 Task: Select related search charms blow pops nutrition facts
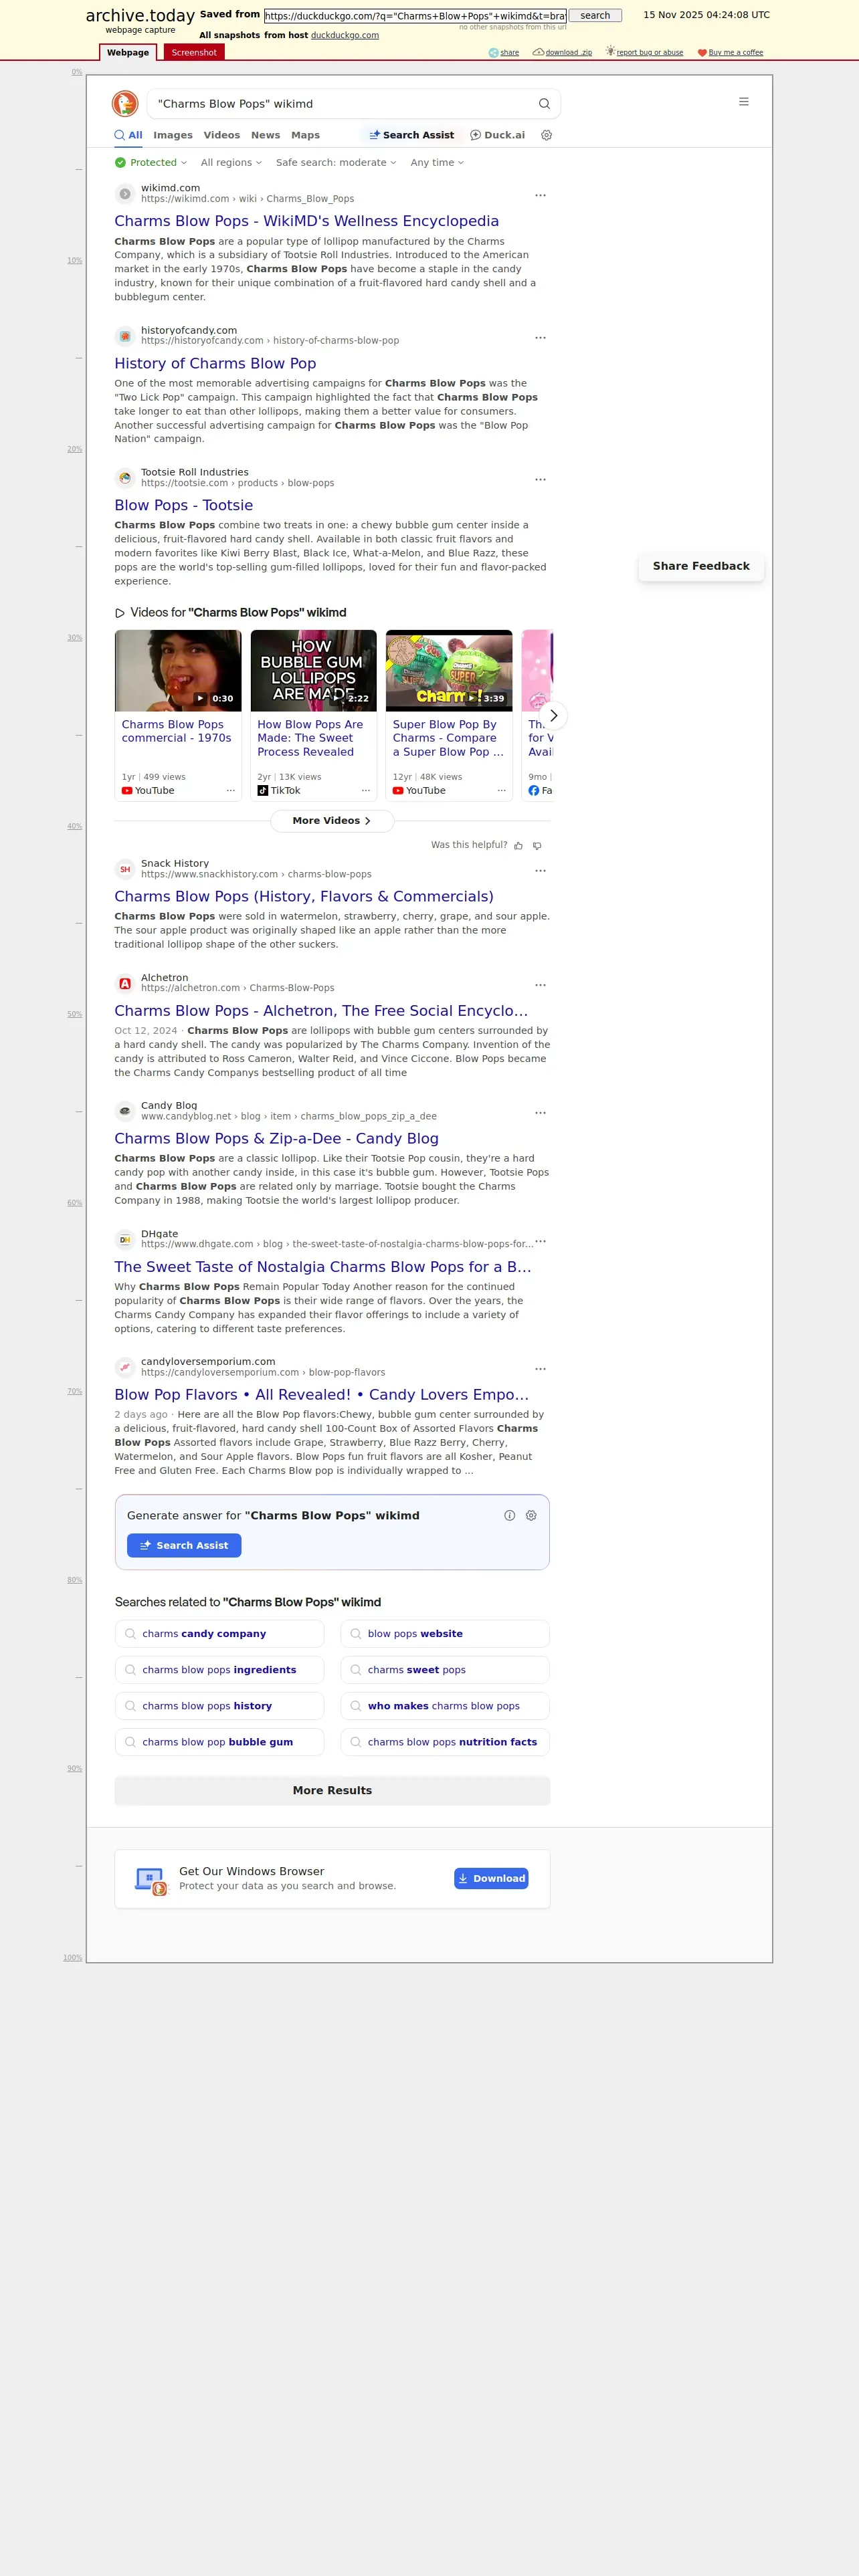click(x=445, y=1742)
